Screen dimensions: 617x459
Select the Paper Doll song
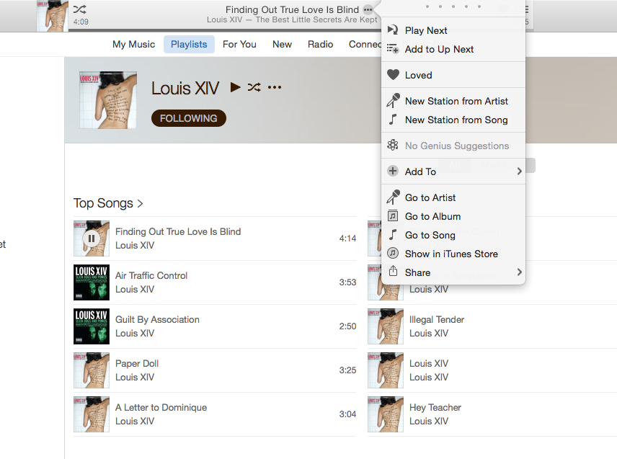137,363
